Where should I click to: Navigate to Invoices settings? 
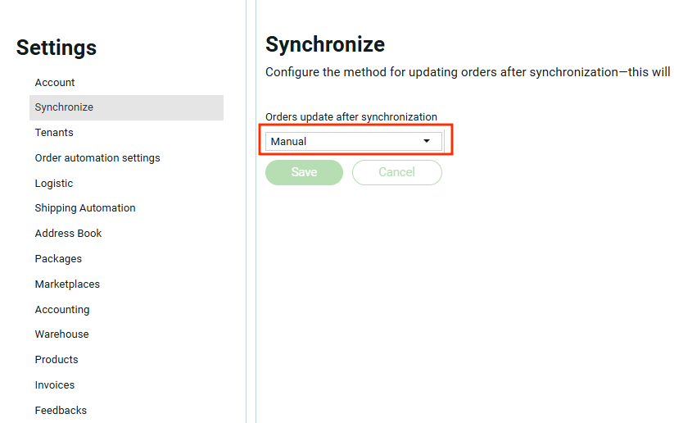point(55,385)
